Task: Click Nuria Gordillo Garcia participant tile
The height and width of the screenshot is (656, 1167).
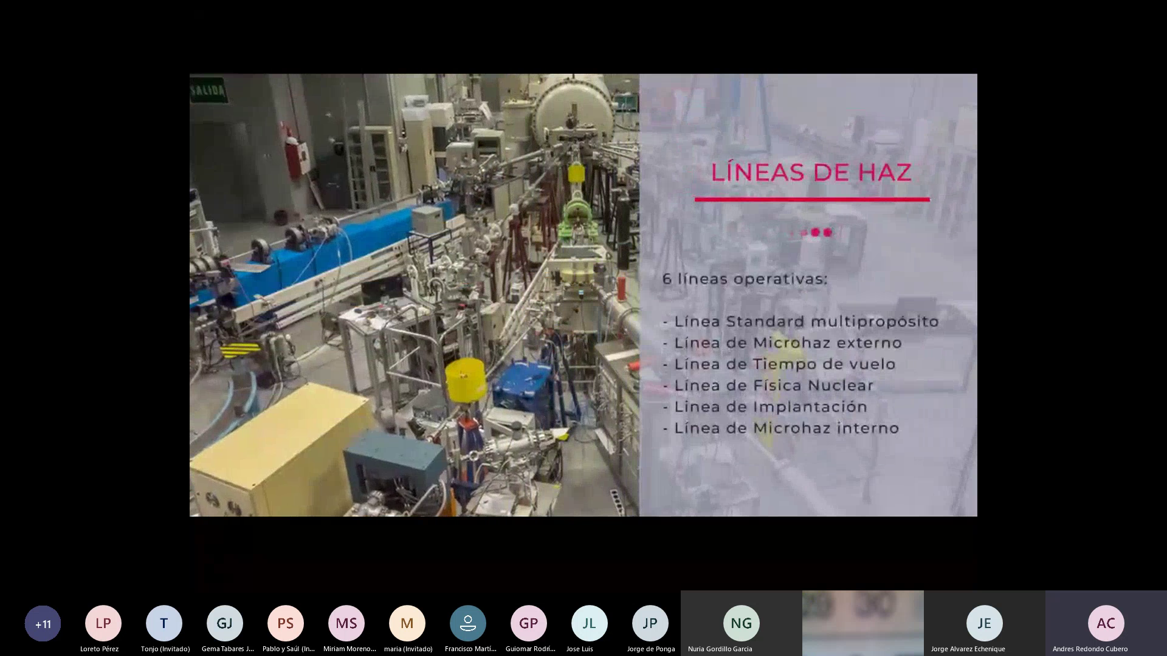Action: (741, 623)
